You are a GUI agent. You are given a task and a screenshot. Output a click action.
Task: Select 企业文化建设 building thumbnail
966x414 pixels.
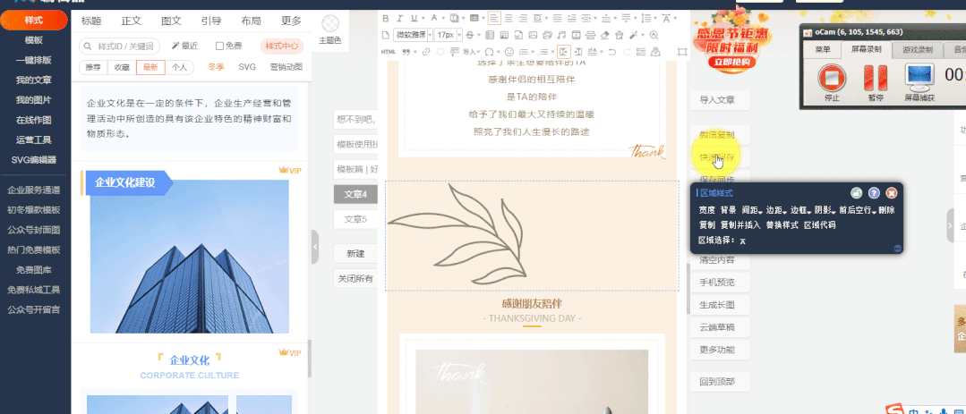point(189,257)
